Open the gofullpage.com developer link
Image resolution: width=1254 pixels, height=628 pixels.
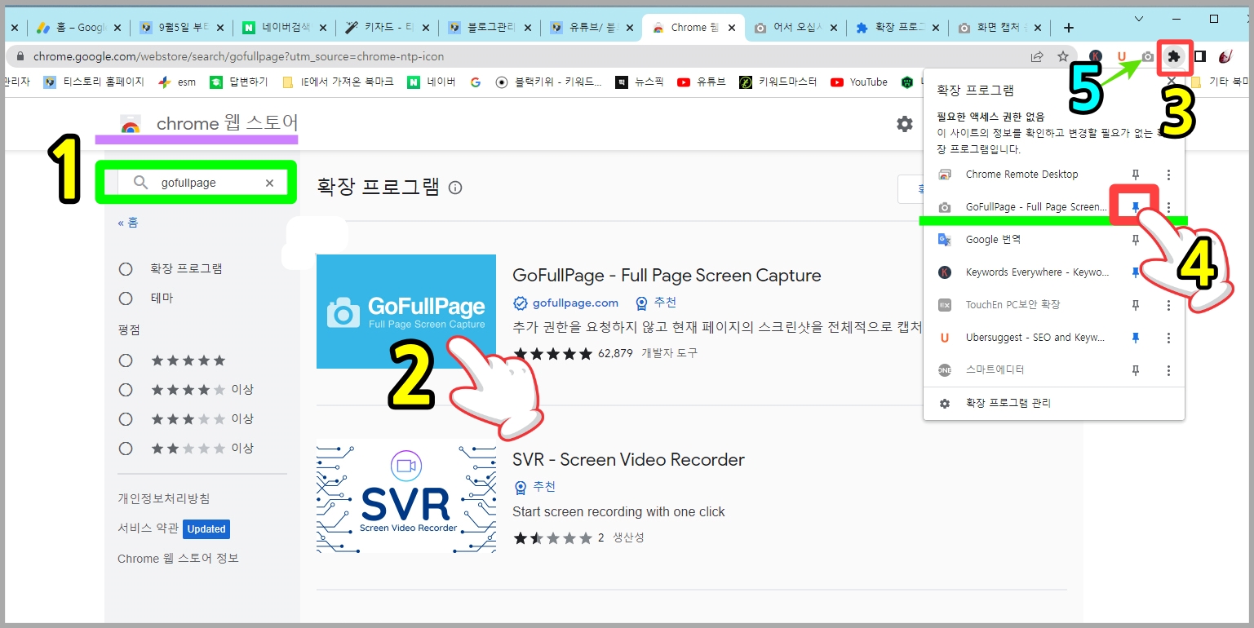click(x=575, y=303)
